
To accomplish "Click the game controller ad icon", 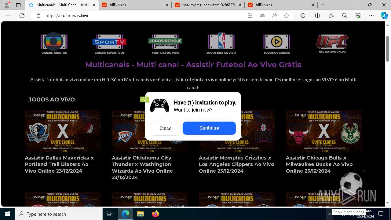I will click(x=159, y=106).
